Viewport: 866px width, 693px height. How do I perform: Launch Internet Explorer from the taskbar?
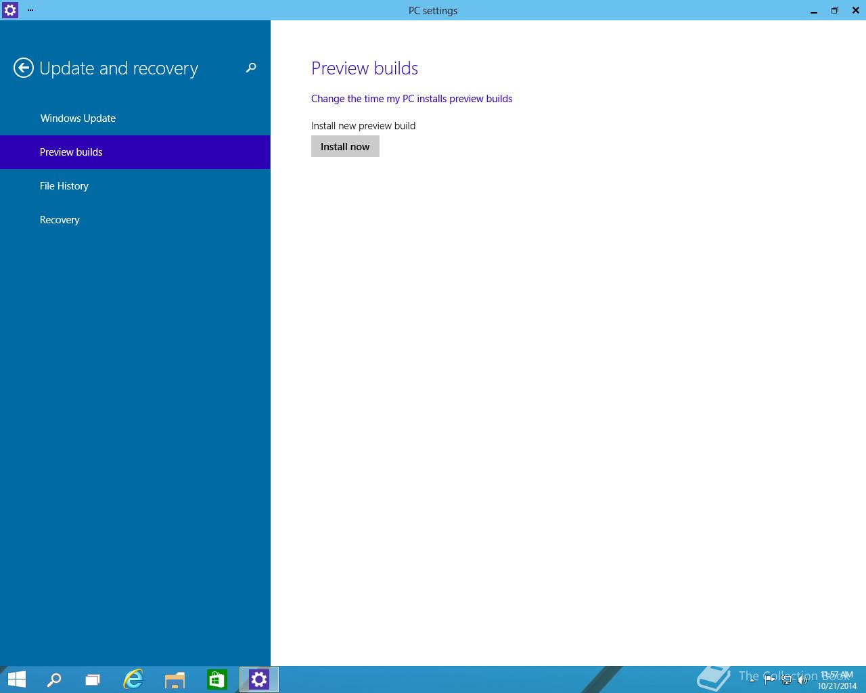(133, 679)
